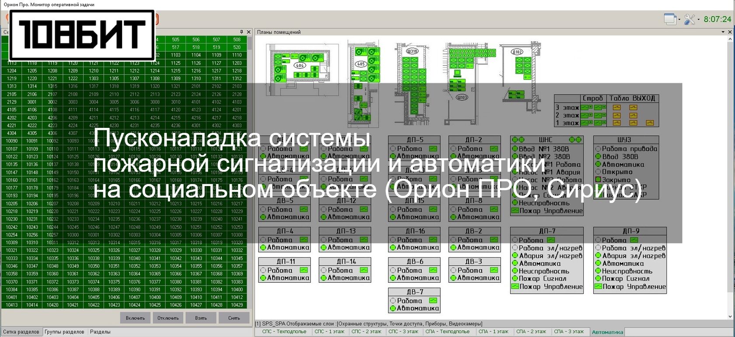The height and width of the screenshot is (337, 735).
Task: Open the window layout icon in the top toolbar
Action: (x=670, y=19)
